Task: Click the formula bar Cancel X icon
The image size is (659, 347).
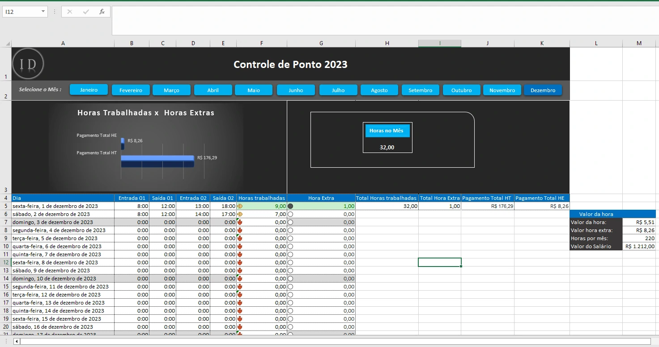Action: 70,12
